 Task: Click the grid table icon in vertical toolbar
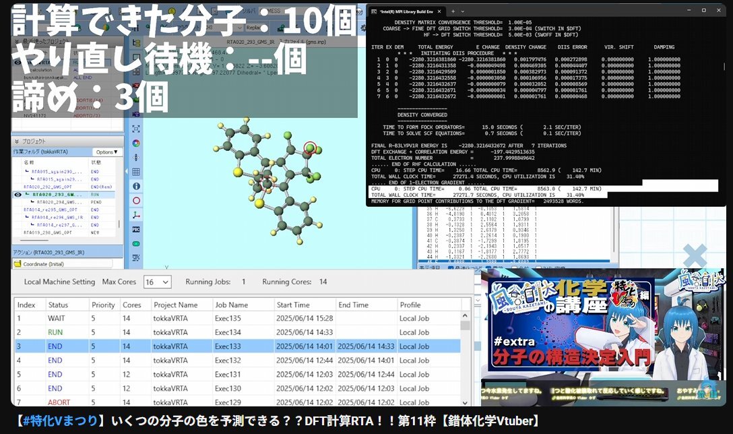pyautogui.click(x=136, y=172)
